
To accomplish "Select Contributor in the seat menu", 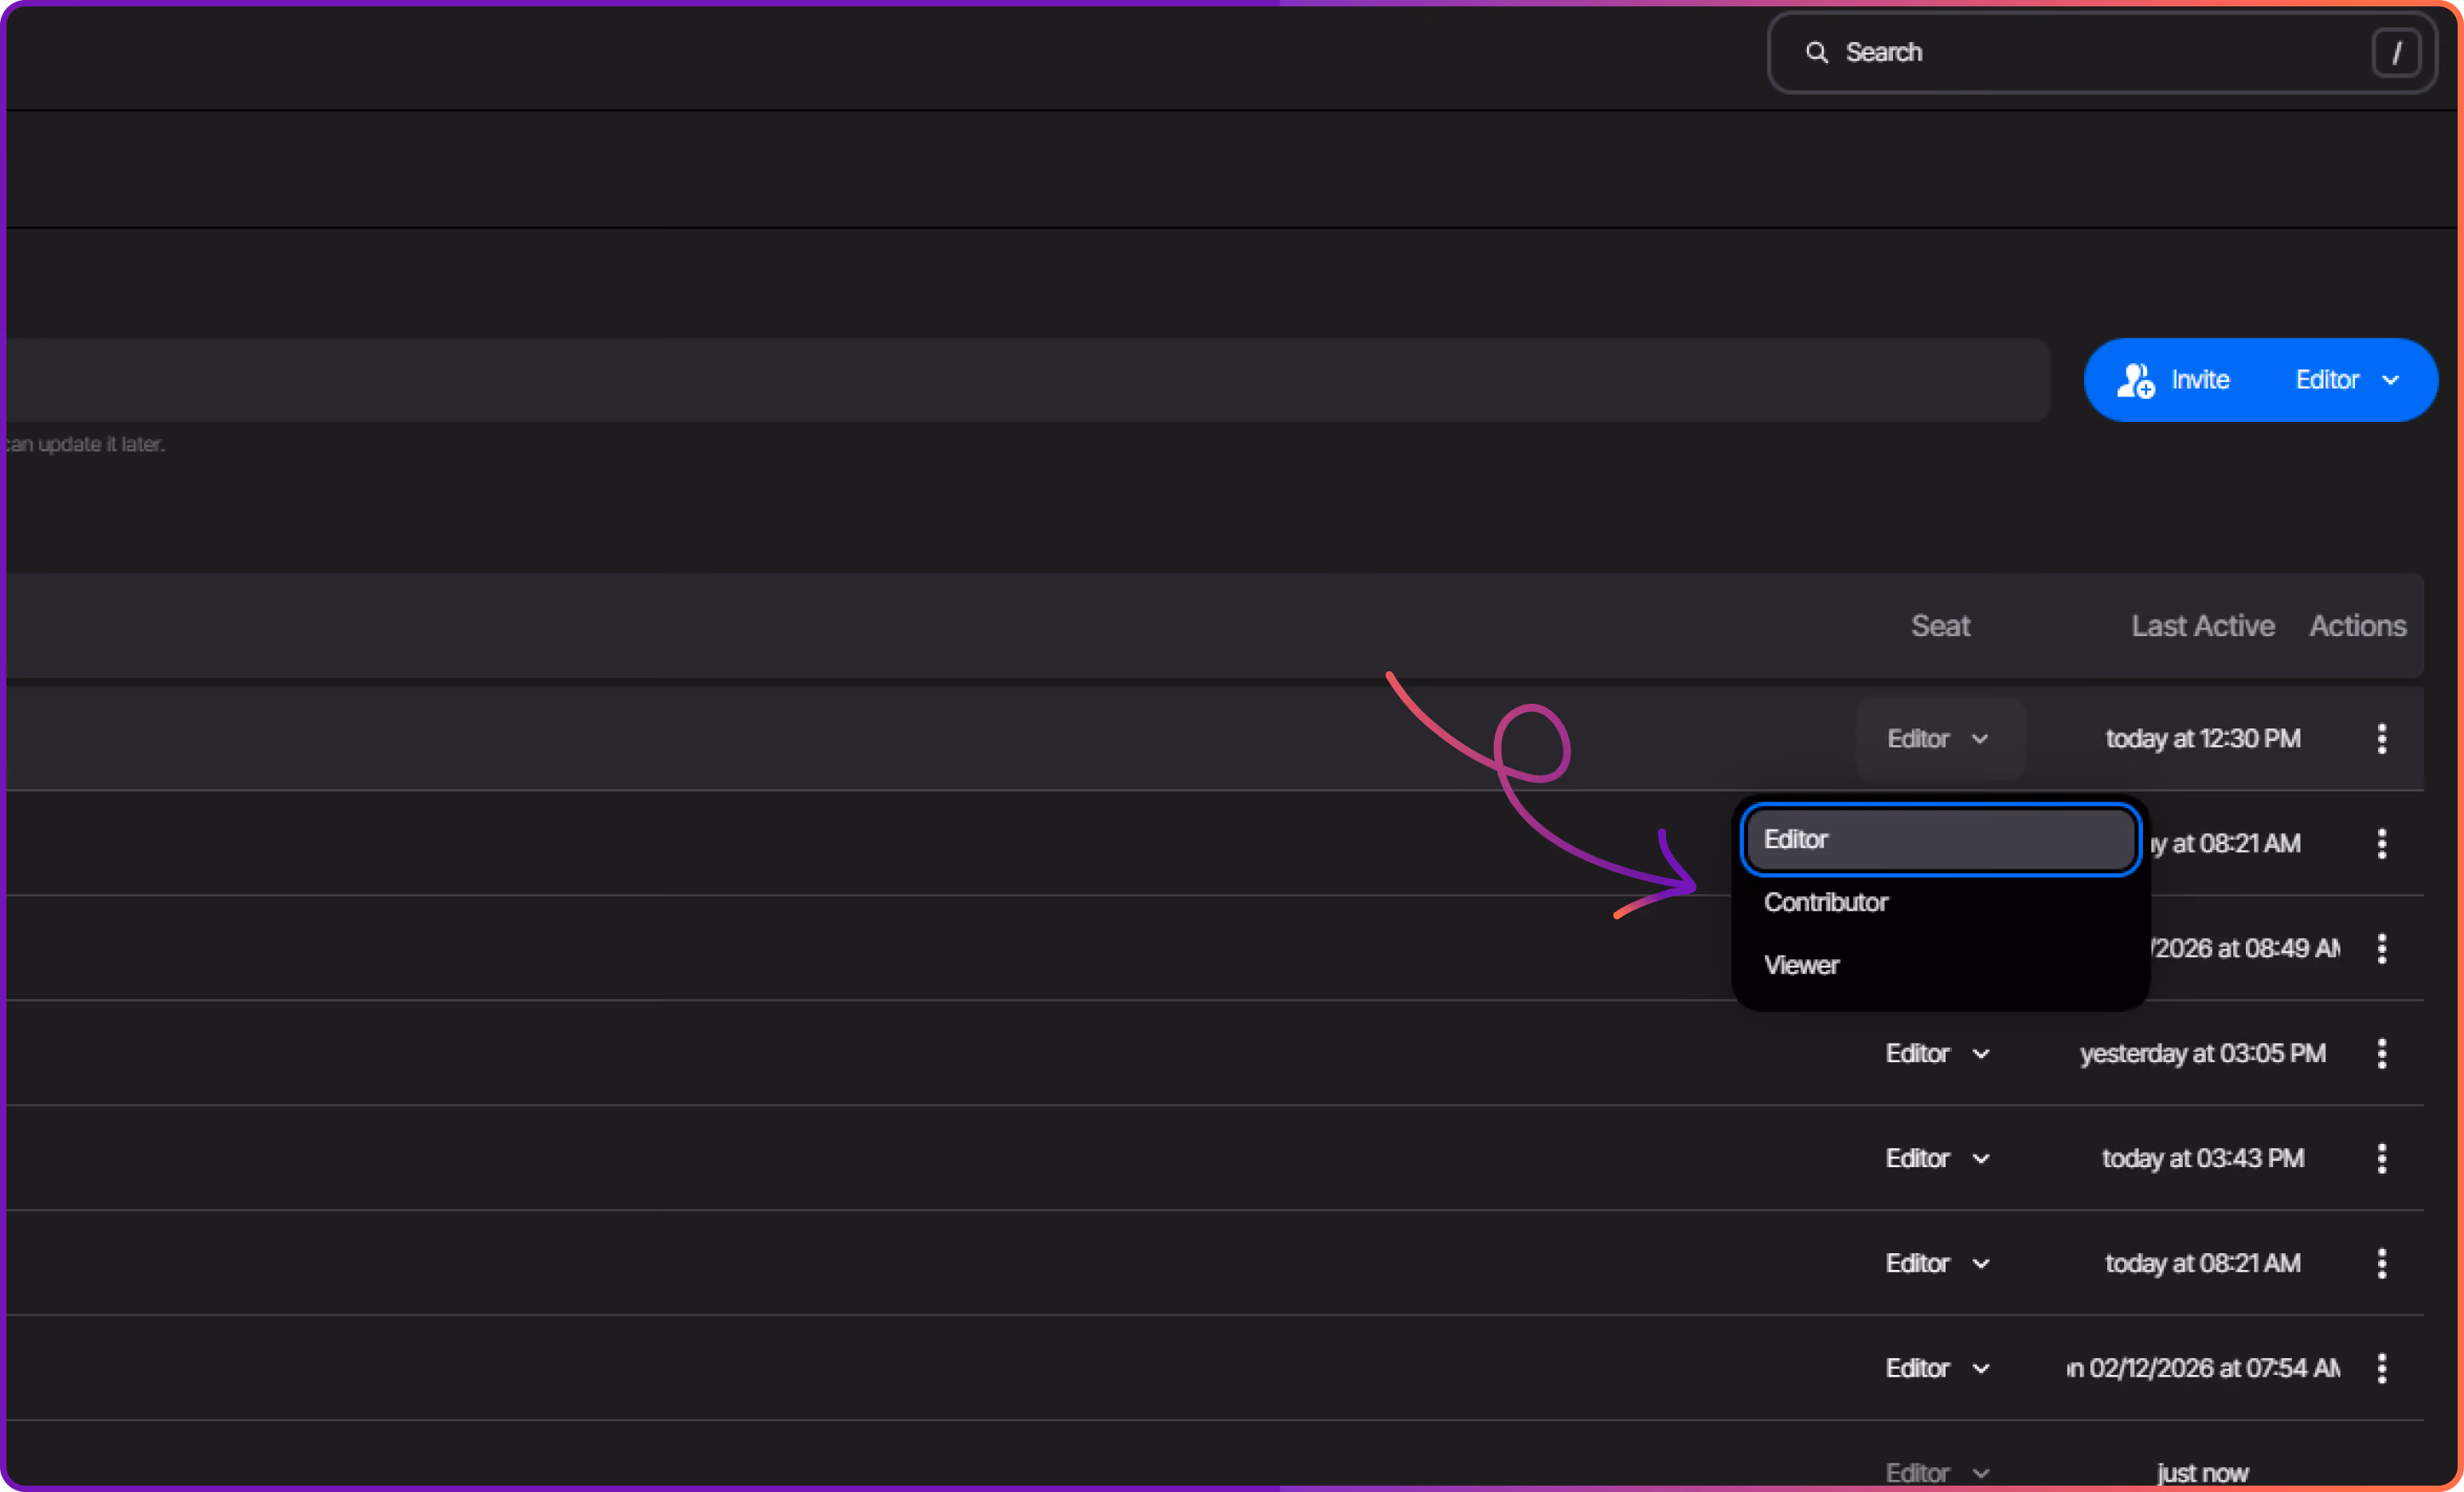I will tap(1939, 902).
